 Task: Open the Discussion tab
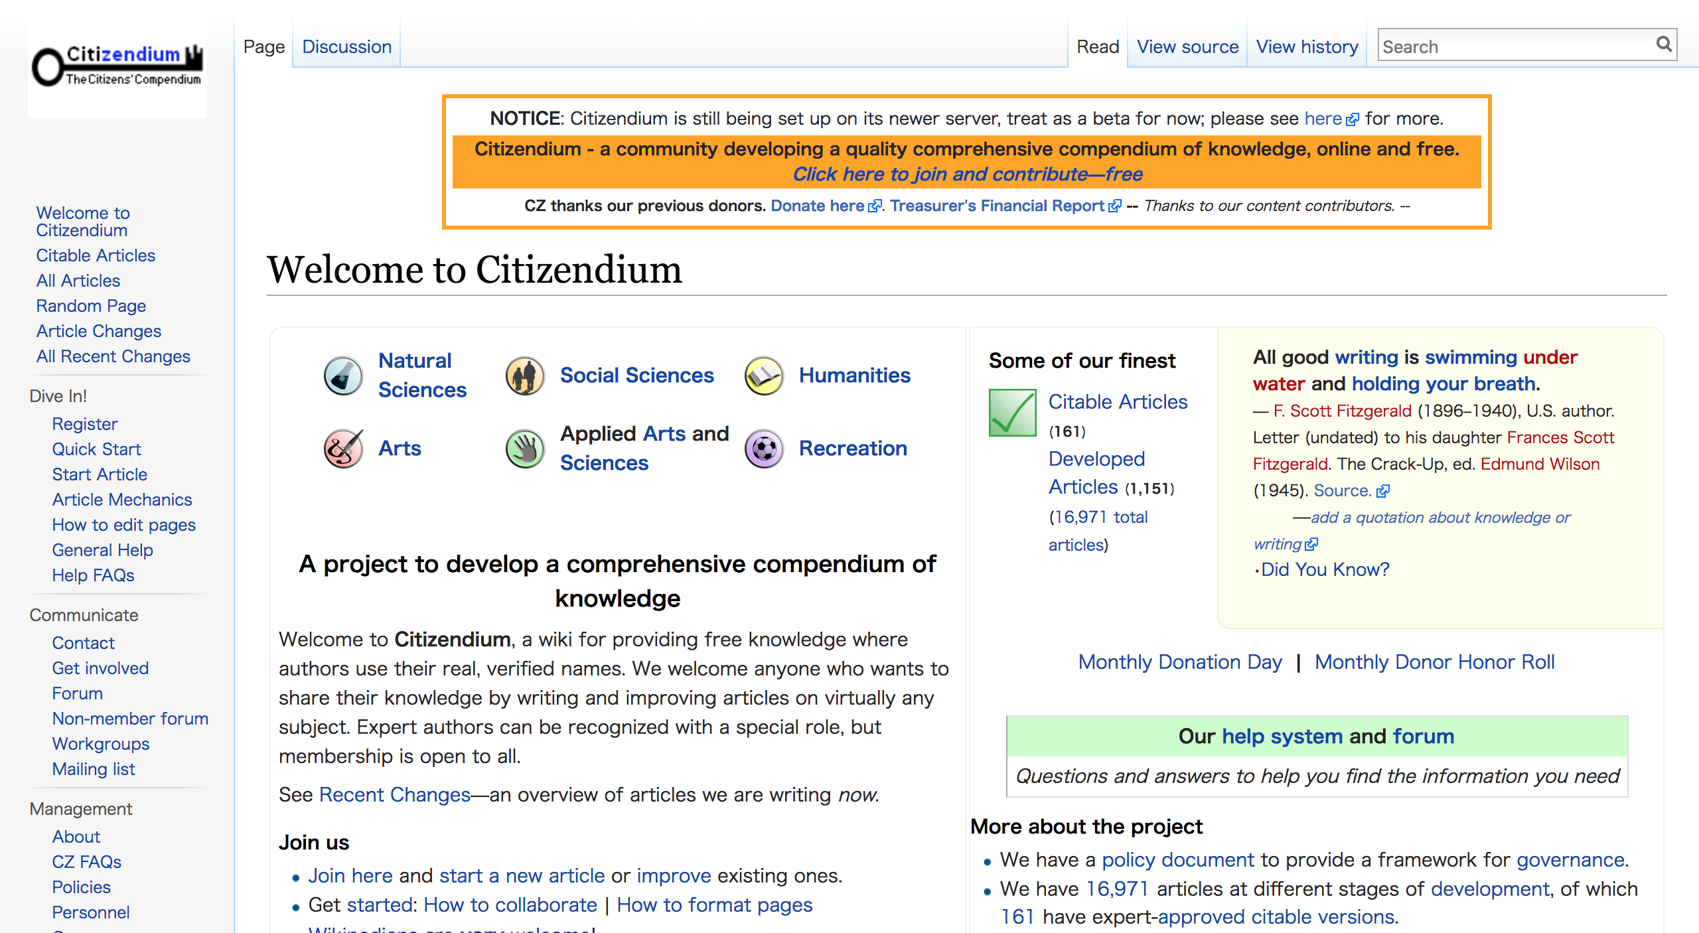coord(346,47)
